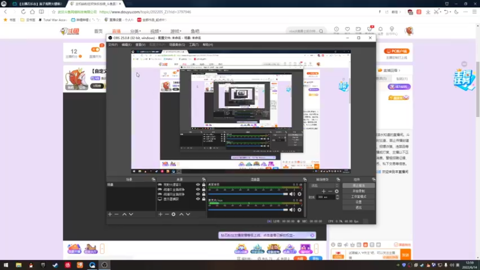The width and height of the screenshot is (480, 270).
Task: Toggle visibility of the third source
Action: [x=198, y=194]
